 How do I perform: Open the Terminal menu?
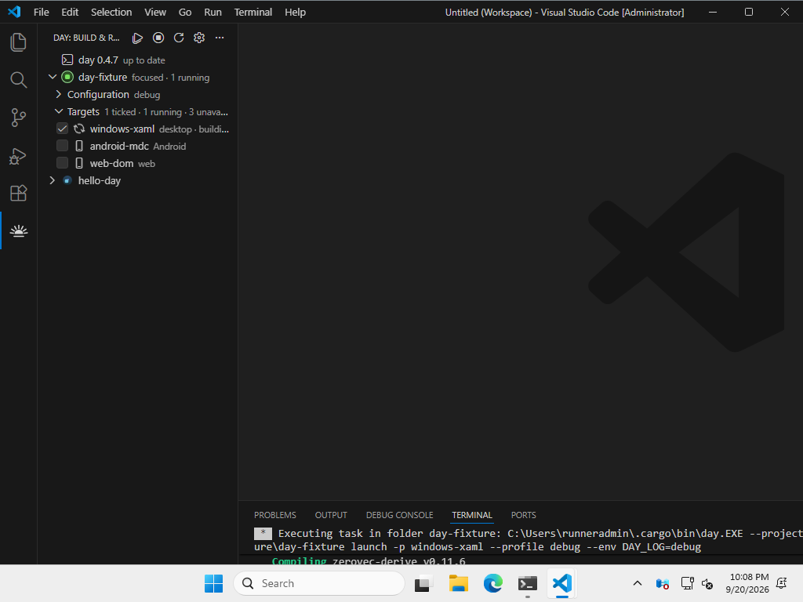pyautogui.click(x=253, y=12)
